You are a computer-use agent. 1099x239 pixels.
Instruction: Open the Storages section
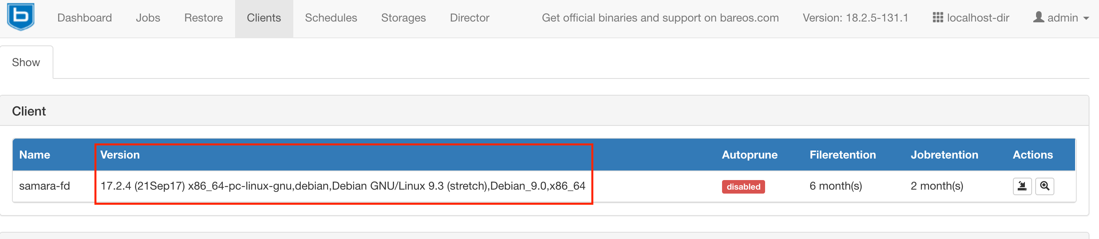click(403, 18)
